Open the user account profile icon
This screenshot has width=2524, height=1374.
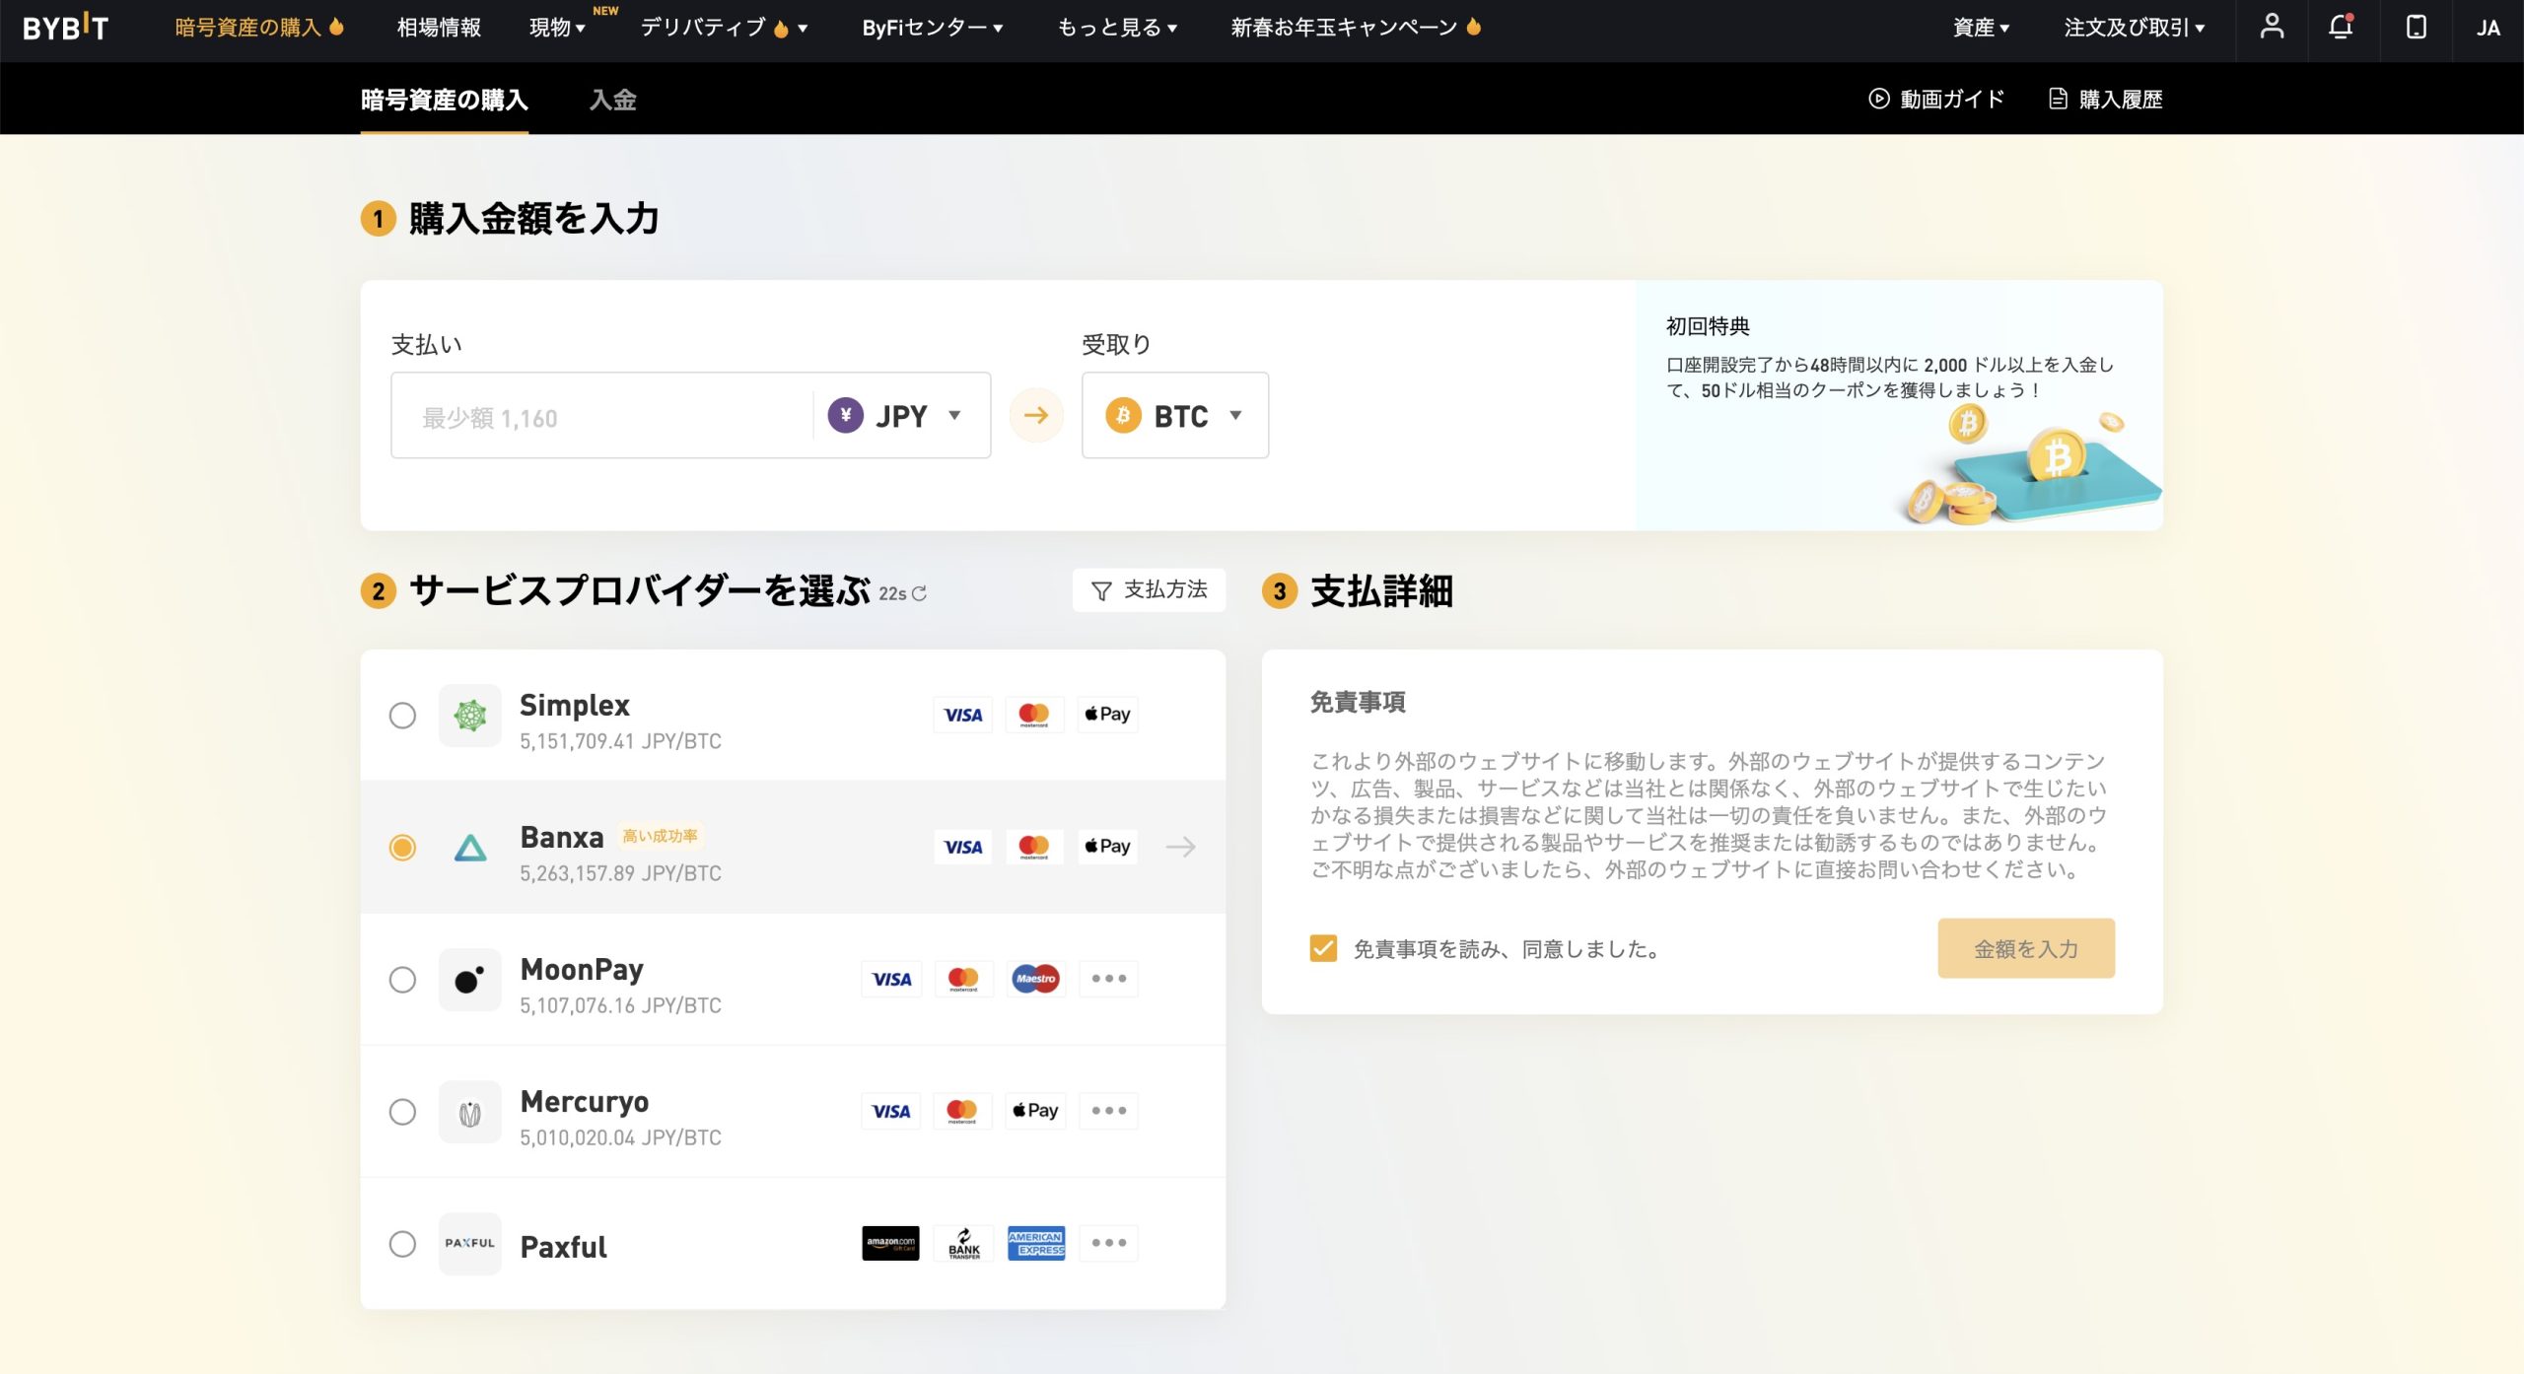click(2272, 27)
